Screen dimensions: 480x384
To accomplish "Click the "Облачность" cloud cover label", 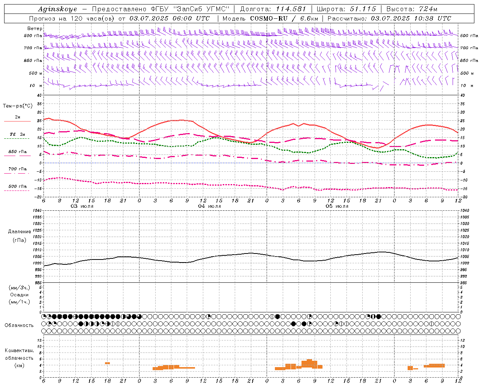I will tap(19, 325).
